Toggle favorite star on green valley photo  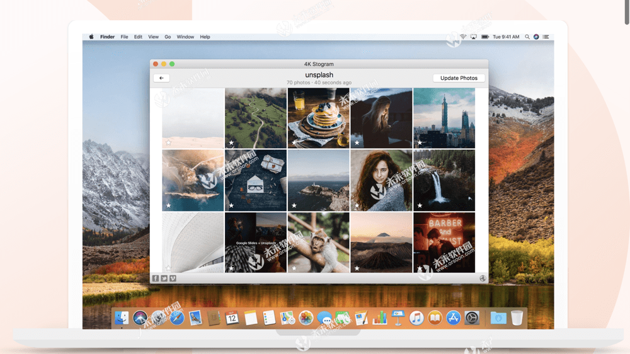tap(231, 142)
